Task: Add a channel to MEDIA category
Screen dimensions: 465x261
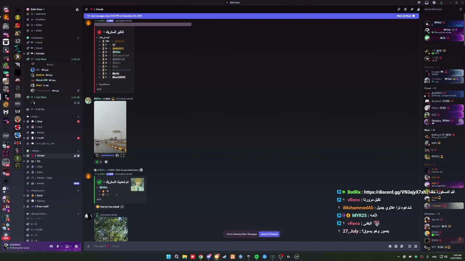Action: click(x=78, y=151)
